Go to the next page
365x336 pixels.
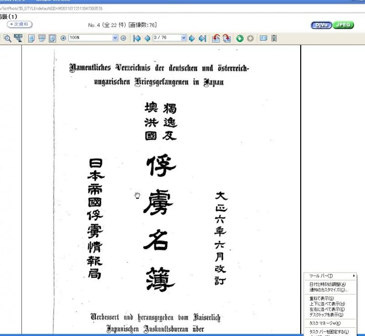[x=192, y=38]
